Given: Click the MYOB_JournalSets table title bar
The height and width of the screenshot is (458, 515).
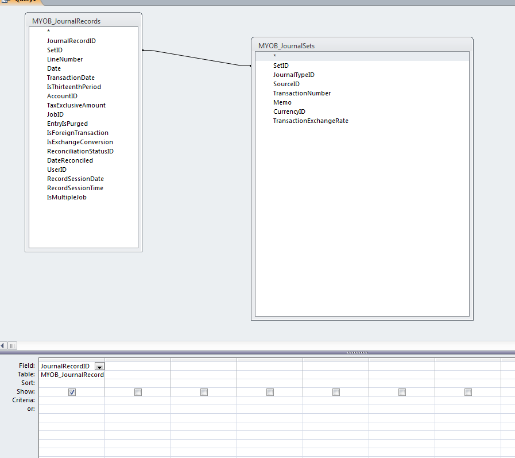Looking at the screenshot, I should pyautogui.click(x=362, y=46).
